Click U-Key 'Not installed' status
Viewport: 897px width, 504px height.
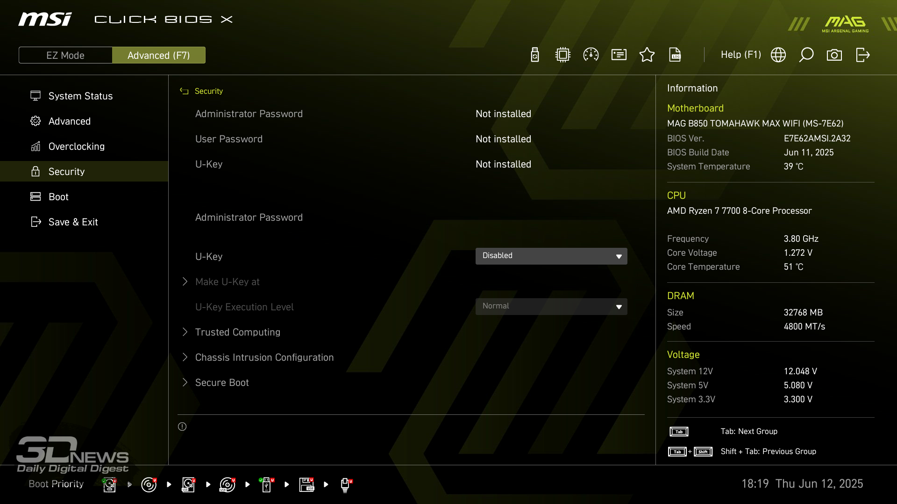503,164
